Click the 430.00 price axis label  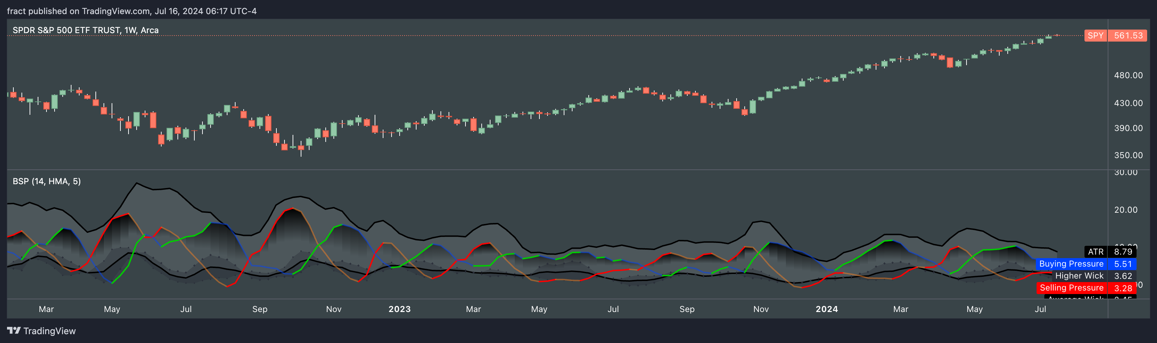coord(1128,103)
